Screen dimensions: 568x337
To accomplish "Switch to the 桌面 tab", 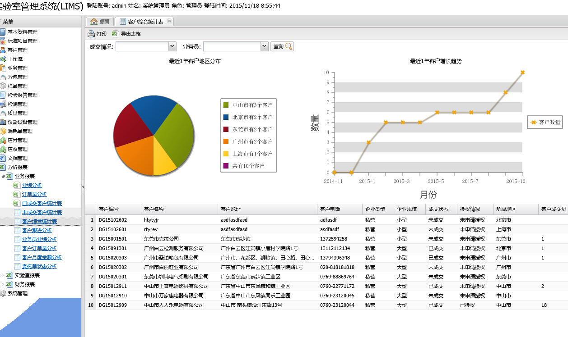I will click(100, 22).
